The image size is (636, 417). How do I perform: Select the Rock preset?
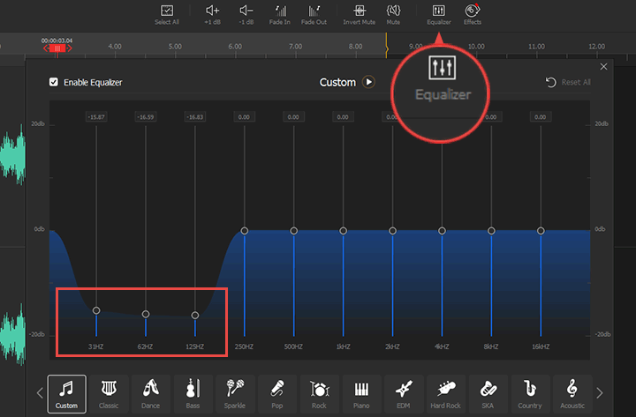(319, 394)
